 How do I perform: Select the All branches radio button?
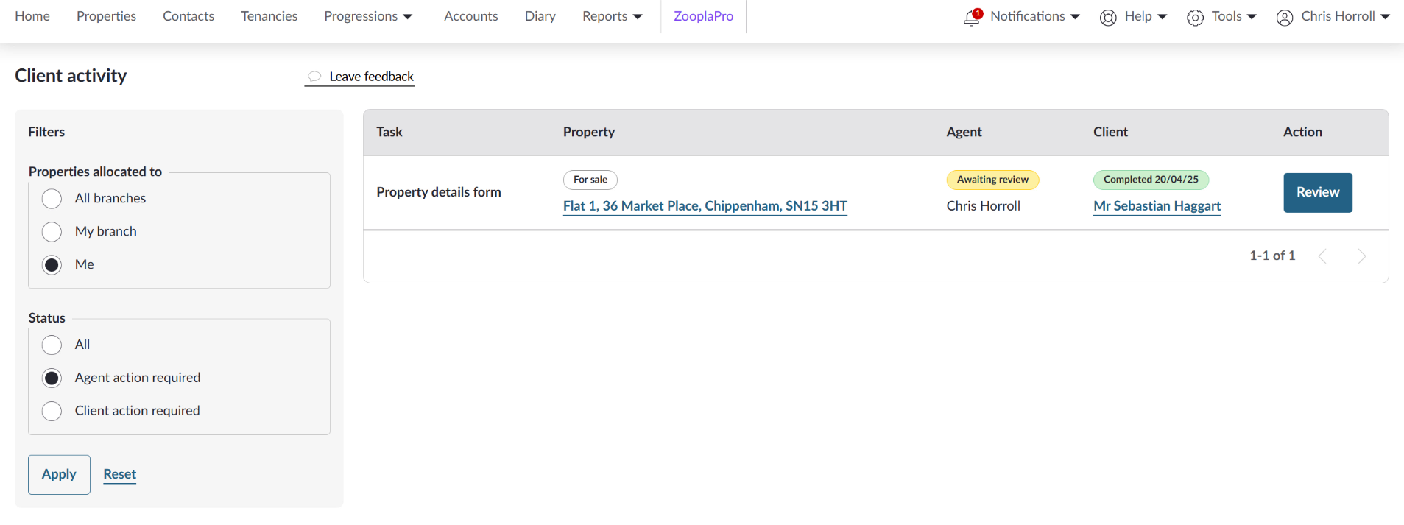coord(52,199)
